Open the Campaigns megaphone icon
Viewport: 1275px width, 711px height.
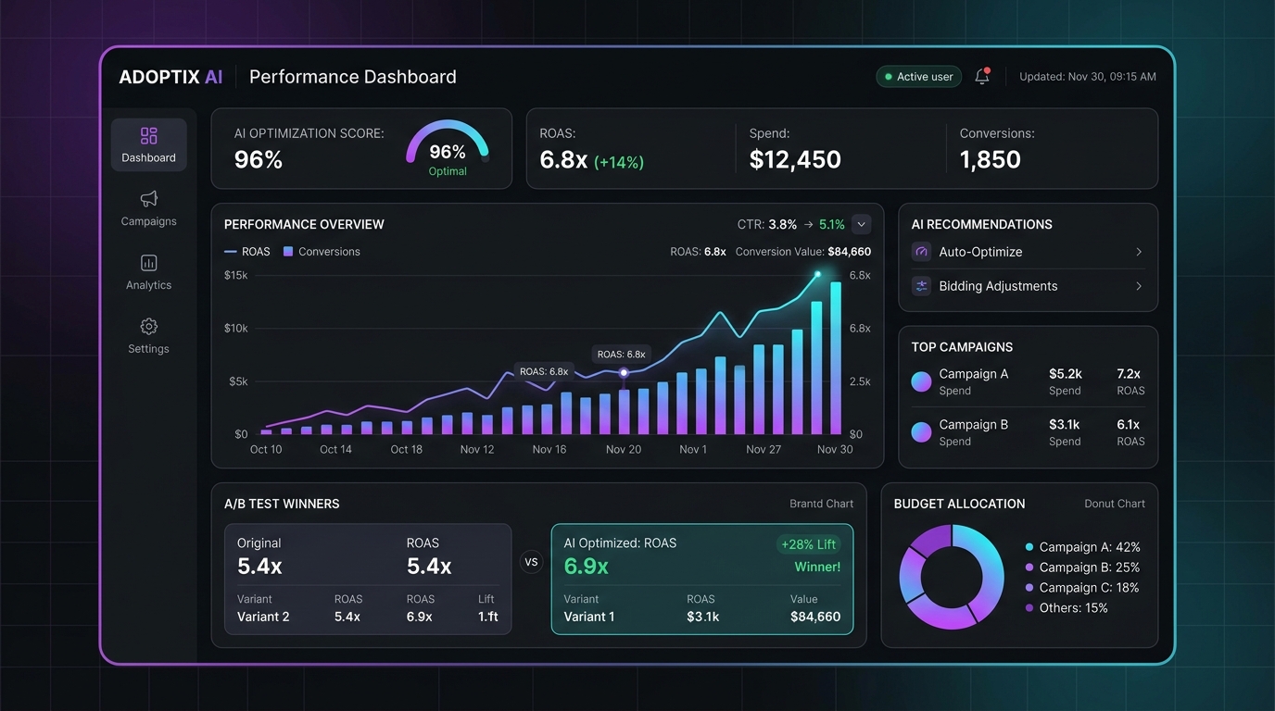pos(148,199)
